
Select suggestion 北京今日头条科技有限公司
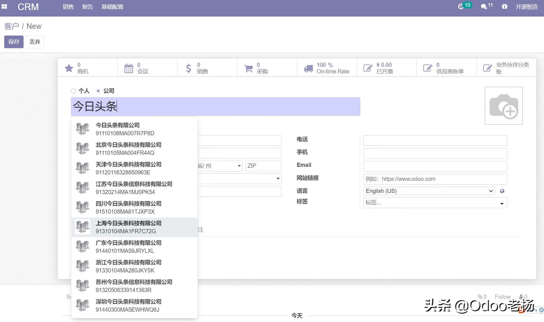point(134,148)
